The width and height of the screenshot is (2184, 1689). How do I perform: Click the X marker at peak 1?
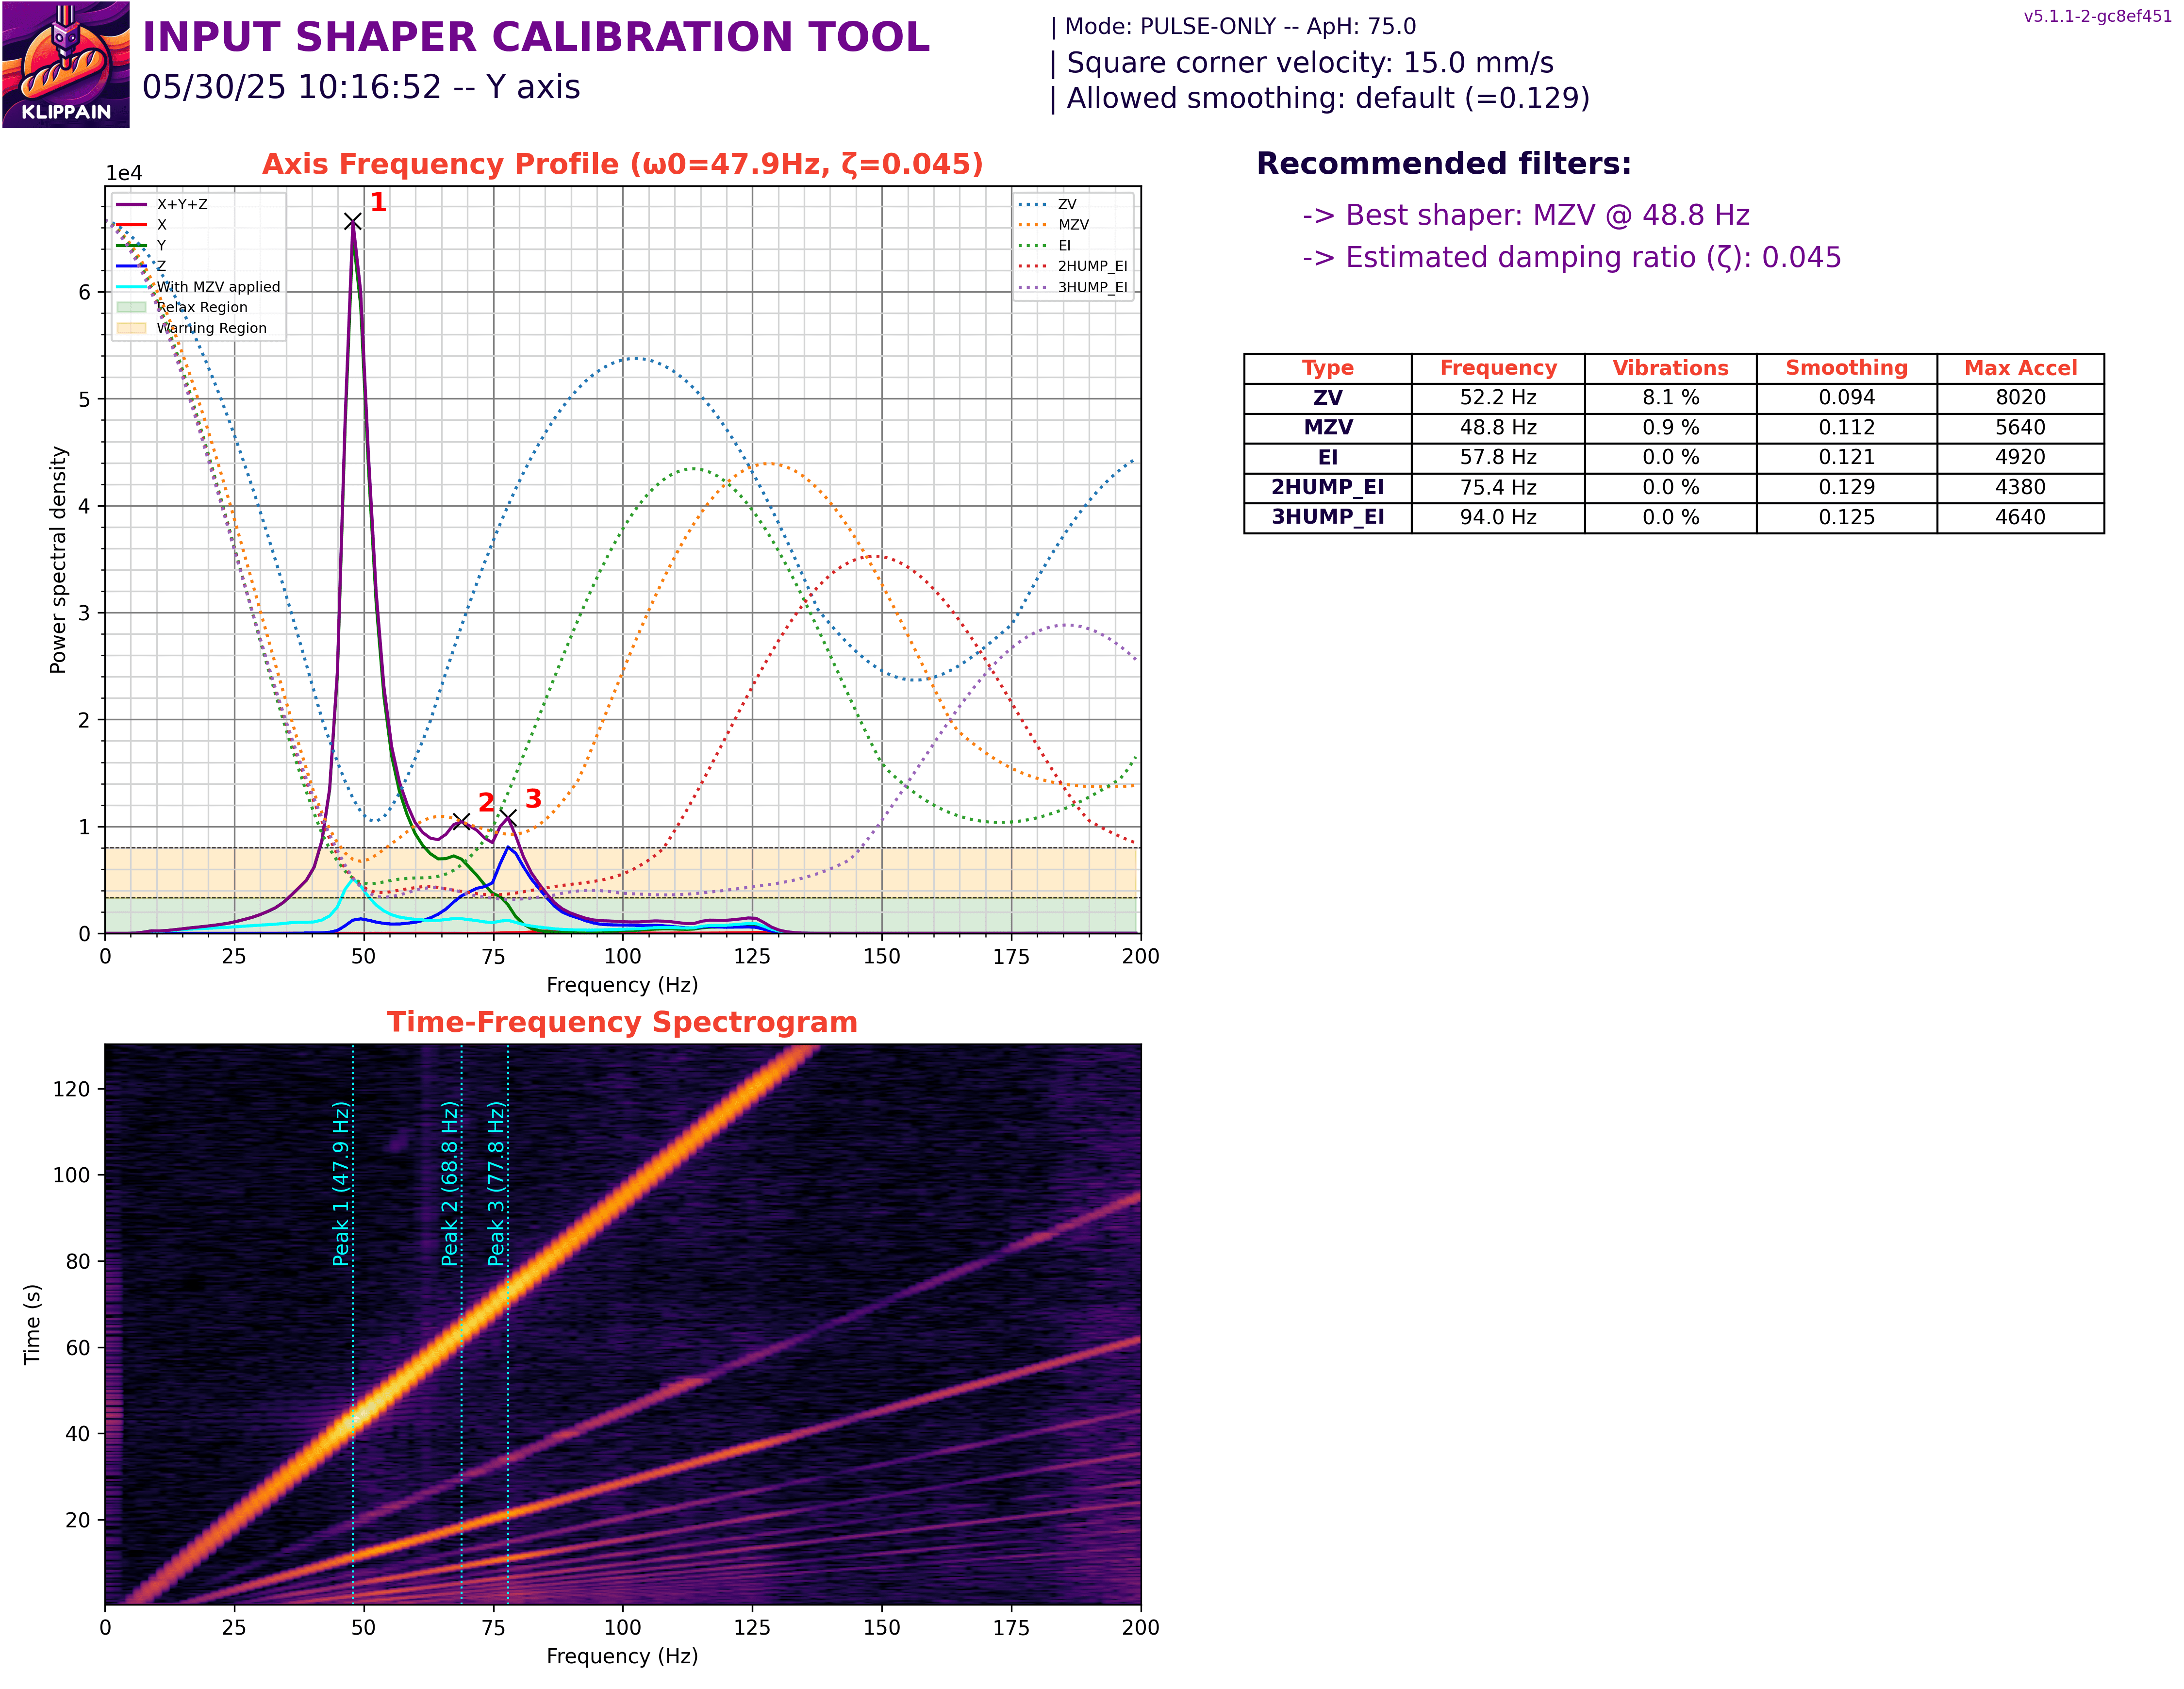point(352,221)
